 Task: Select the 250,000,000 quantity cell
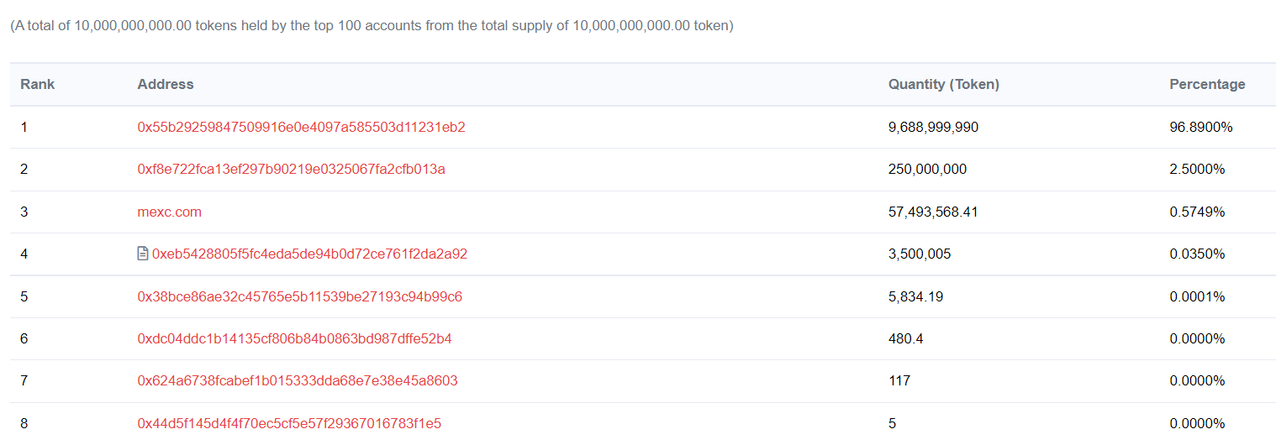point(927,170)
